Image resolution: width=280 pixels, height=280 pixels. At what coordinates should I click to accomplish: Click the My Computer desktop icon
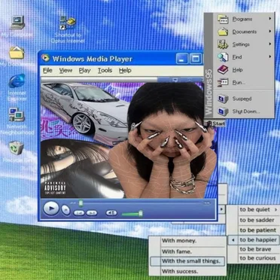coord(17,23)
